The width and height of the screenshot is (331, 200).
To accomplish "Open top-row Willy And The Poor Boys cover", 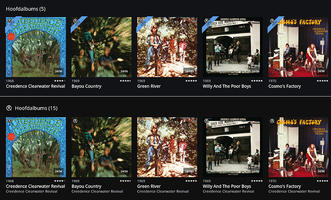I will [233, 47].
